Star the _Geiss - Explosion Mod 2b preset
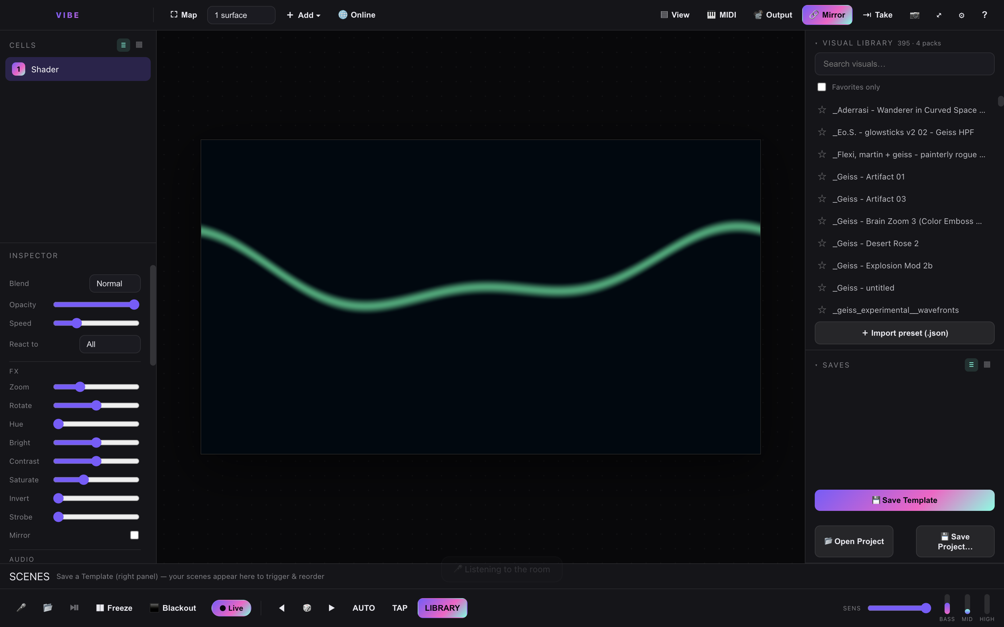 [x=822, y=265]
